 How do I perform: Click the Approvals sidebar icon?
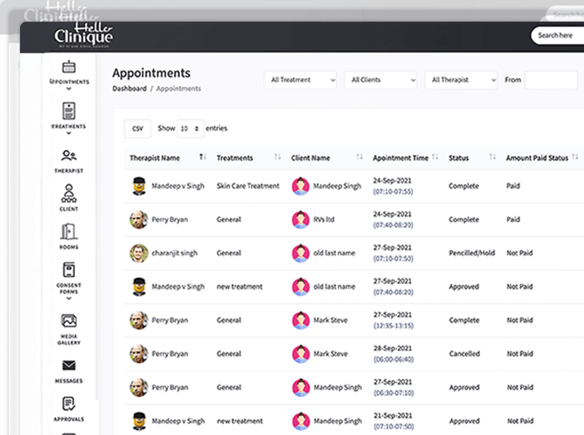pyautogui.click(x=69, y=404)
